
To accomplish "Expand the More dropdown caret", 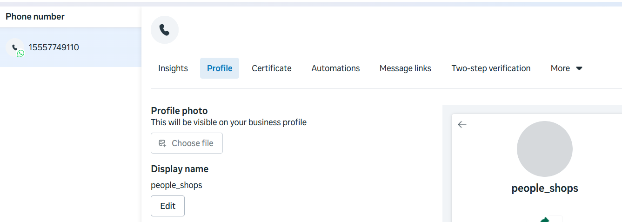I will click(x=579, y=68).
